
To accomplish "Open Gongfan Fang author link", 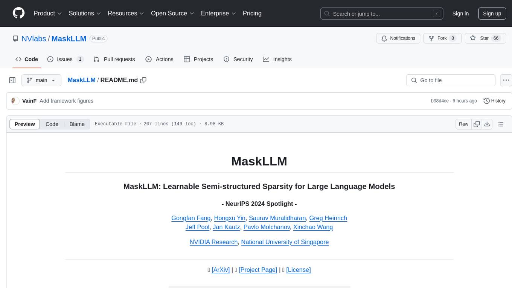I will pos(192,218).
